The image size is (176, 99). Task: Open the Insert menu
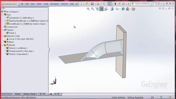tap(39, 4)
